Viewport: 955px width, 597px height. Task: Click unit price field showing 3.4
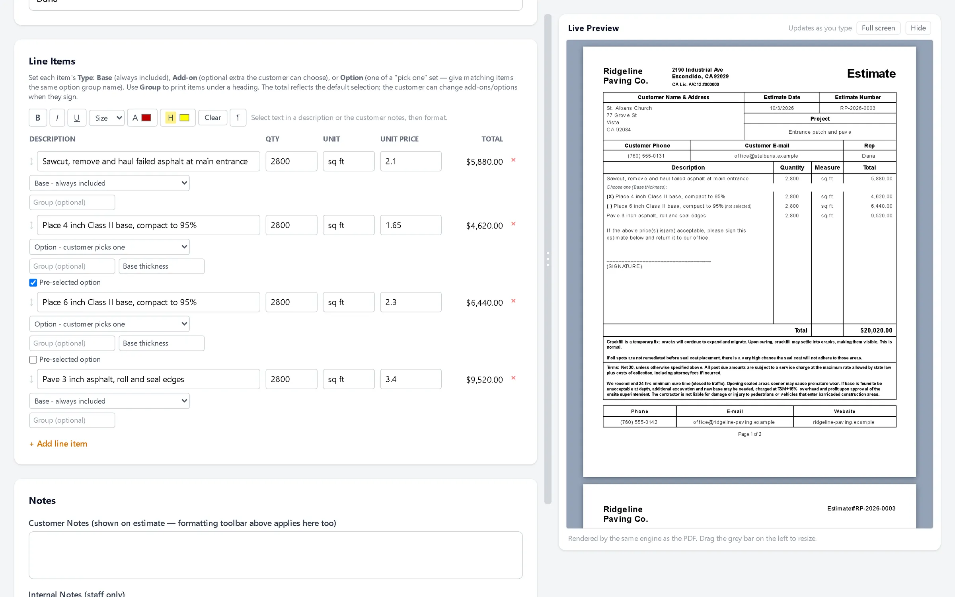click(411, 379)
